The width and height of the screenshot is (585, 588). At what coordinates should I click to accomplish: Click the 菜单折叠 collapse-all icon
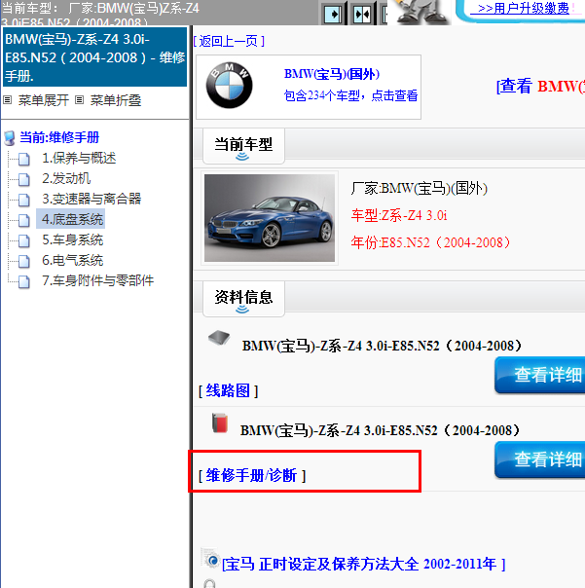79,100
